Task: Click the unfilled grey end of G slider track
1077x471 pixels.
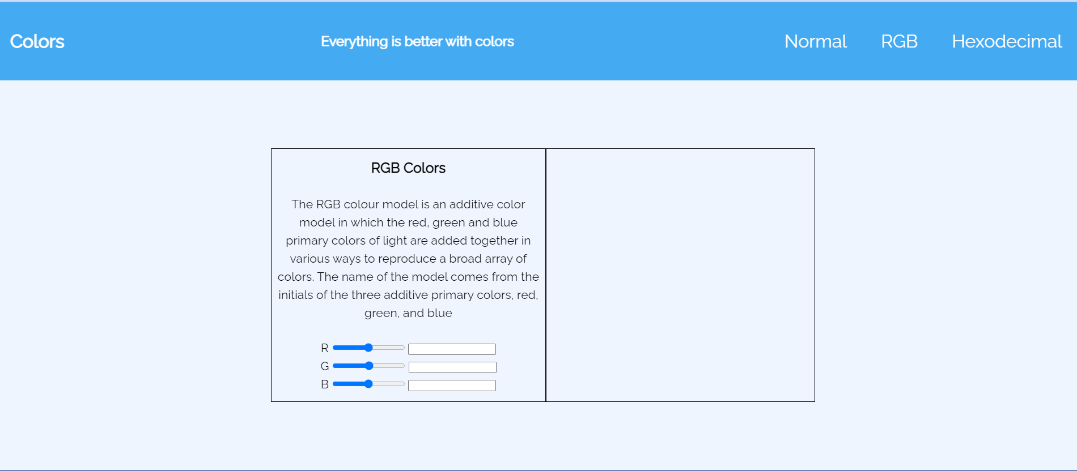Action: (391, 366)
